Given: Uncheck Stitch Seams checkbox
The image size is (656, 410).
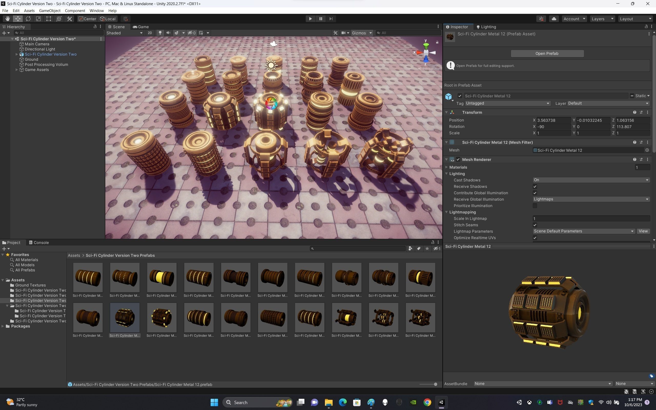Looking at the screenshot, I should (x=535, y=225).
